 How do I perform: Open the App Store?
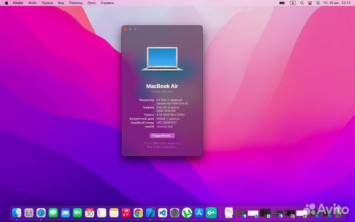point(199,213)
